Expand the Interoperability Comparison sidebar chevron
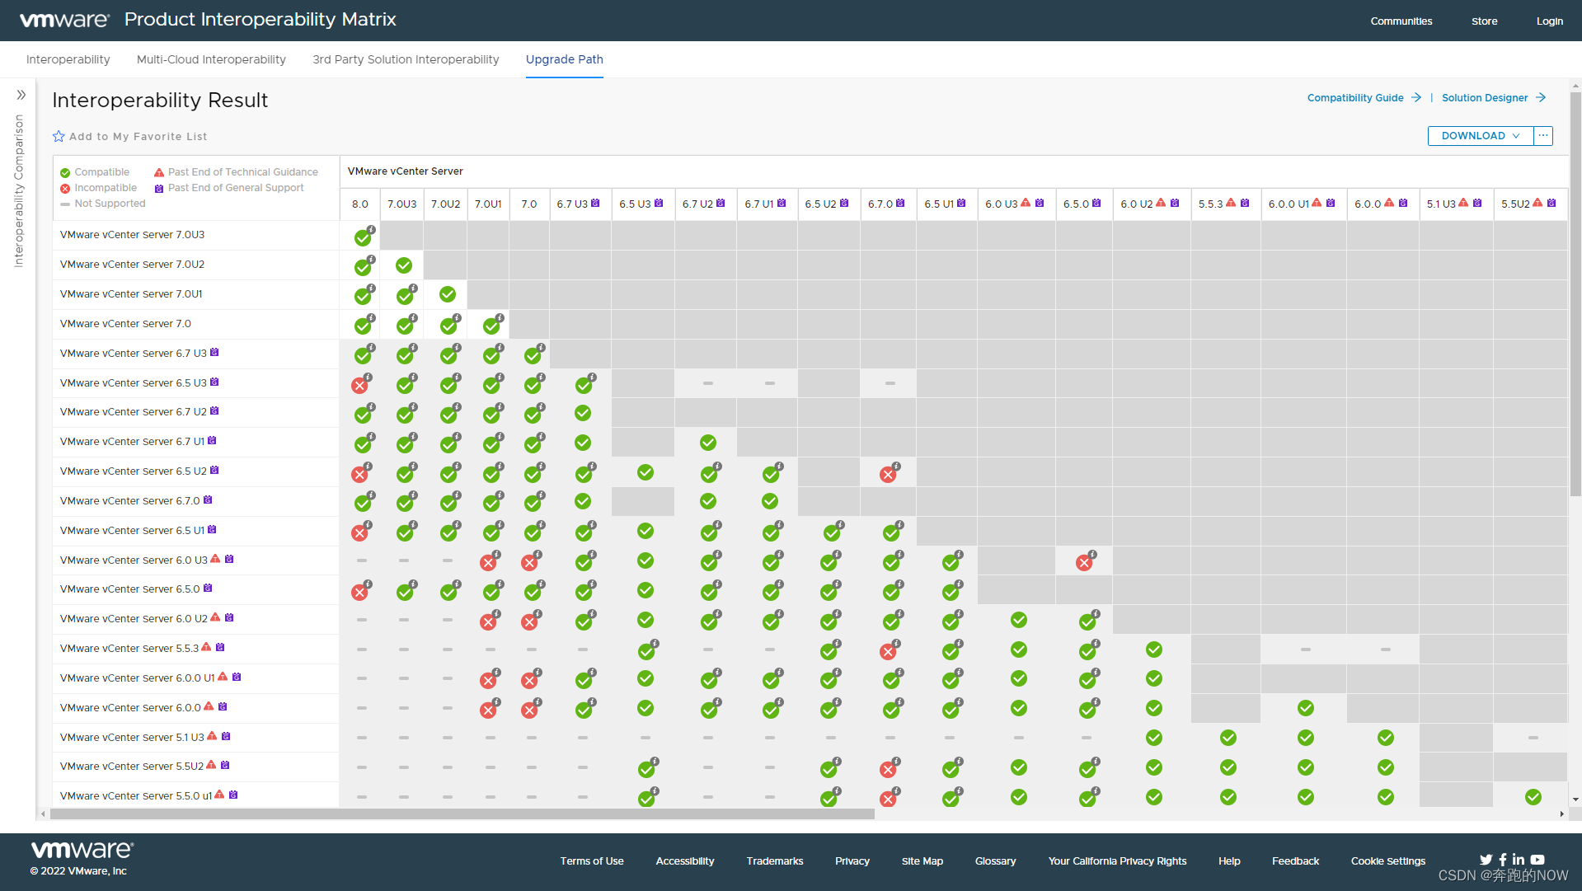The width and height of the screenshot is (1582, 891). click(21, 95)
